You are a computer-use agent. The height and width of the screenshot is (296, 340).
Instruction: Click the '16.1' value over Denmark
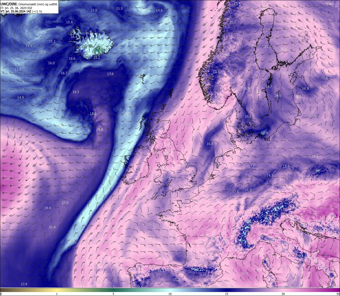click(x=248, y=116)
